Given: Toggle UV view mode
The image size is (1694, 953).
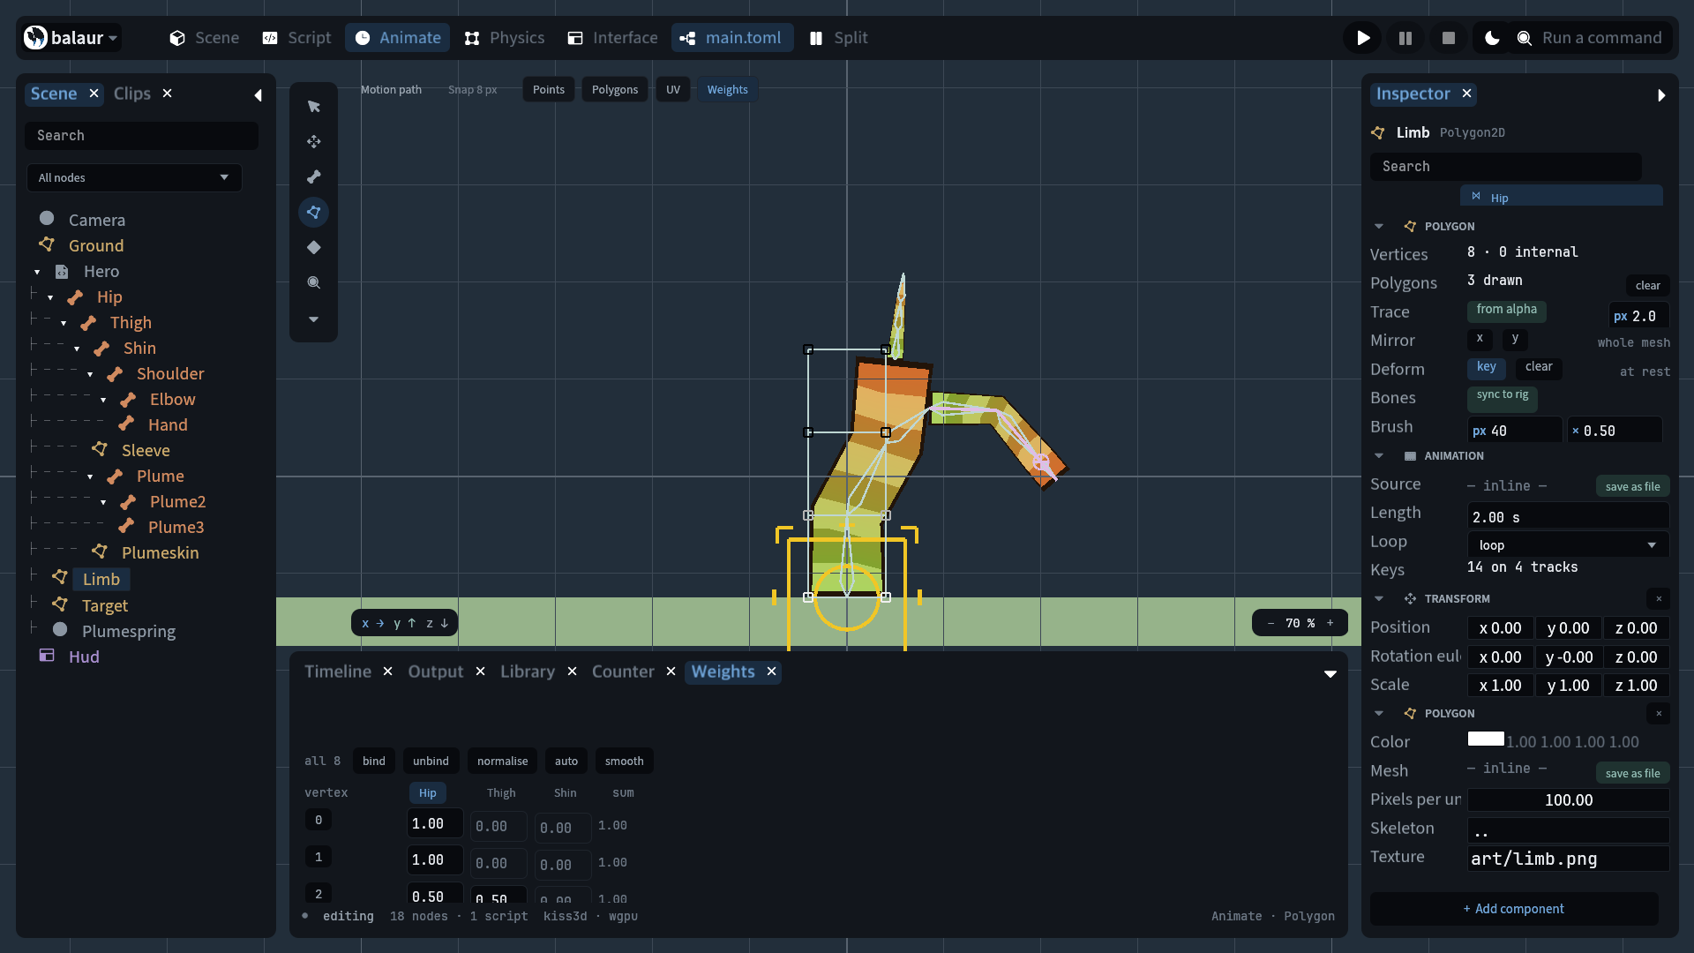Looking at the screenshot, I should pyautogui.click(x=673, y=90).
